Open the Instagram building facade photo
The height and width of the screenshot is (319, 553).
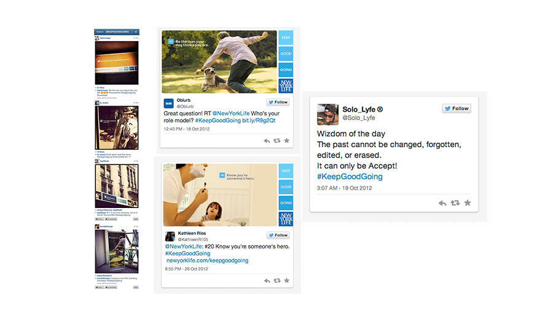[x=117, y=186]
